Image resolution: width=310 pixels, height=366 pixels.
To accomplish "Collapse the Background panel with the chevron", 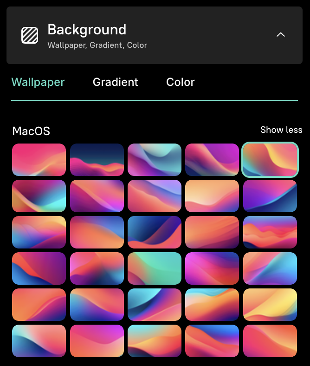I will pos(281,35).
